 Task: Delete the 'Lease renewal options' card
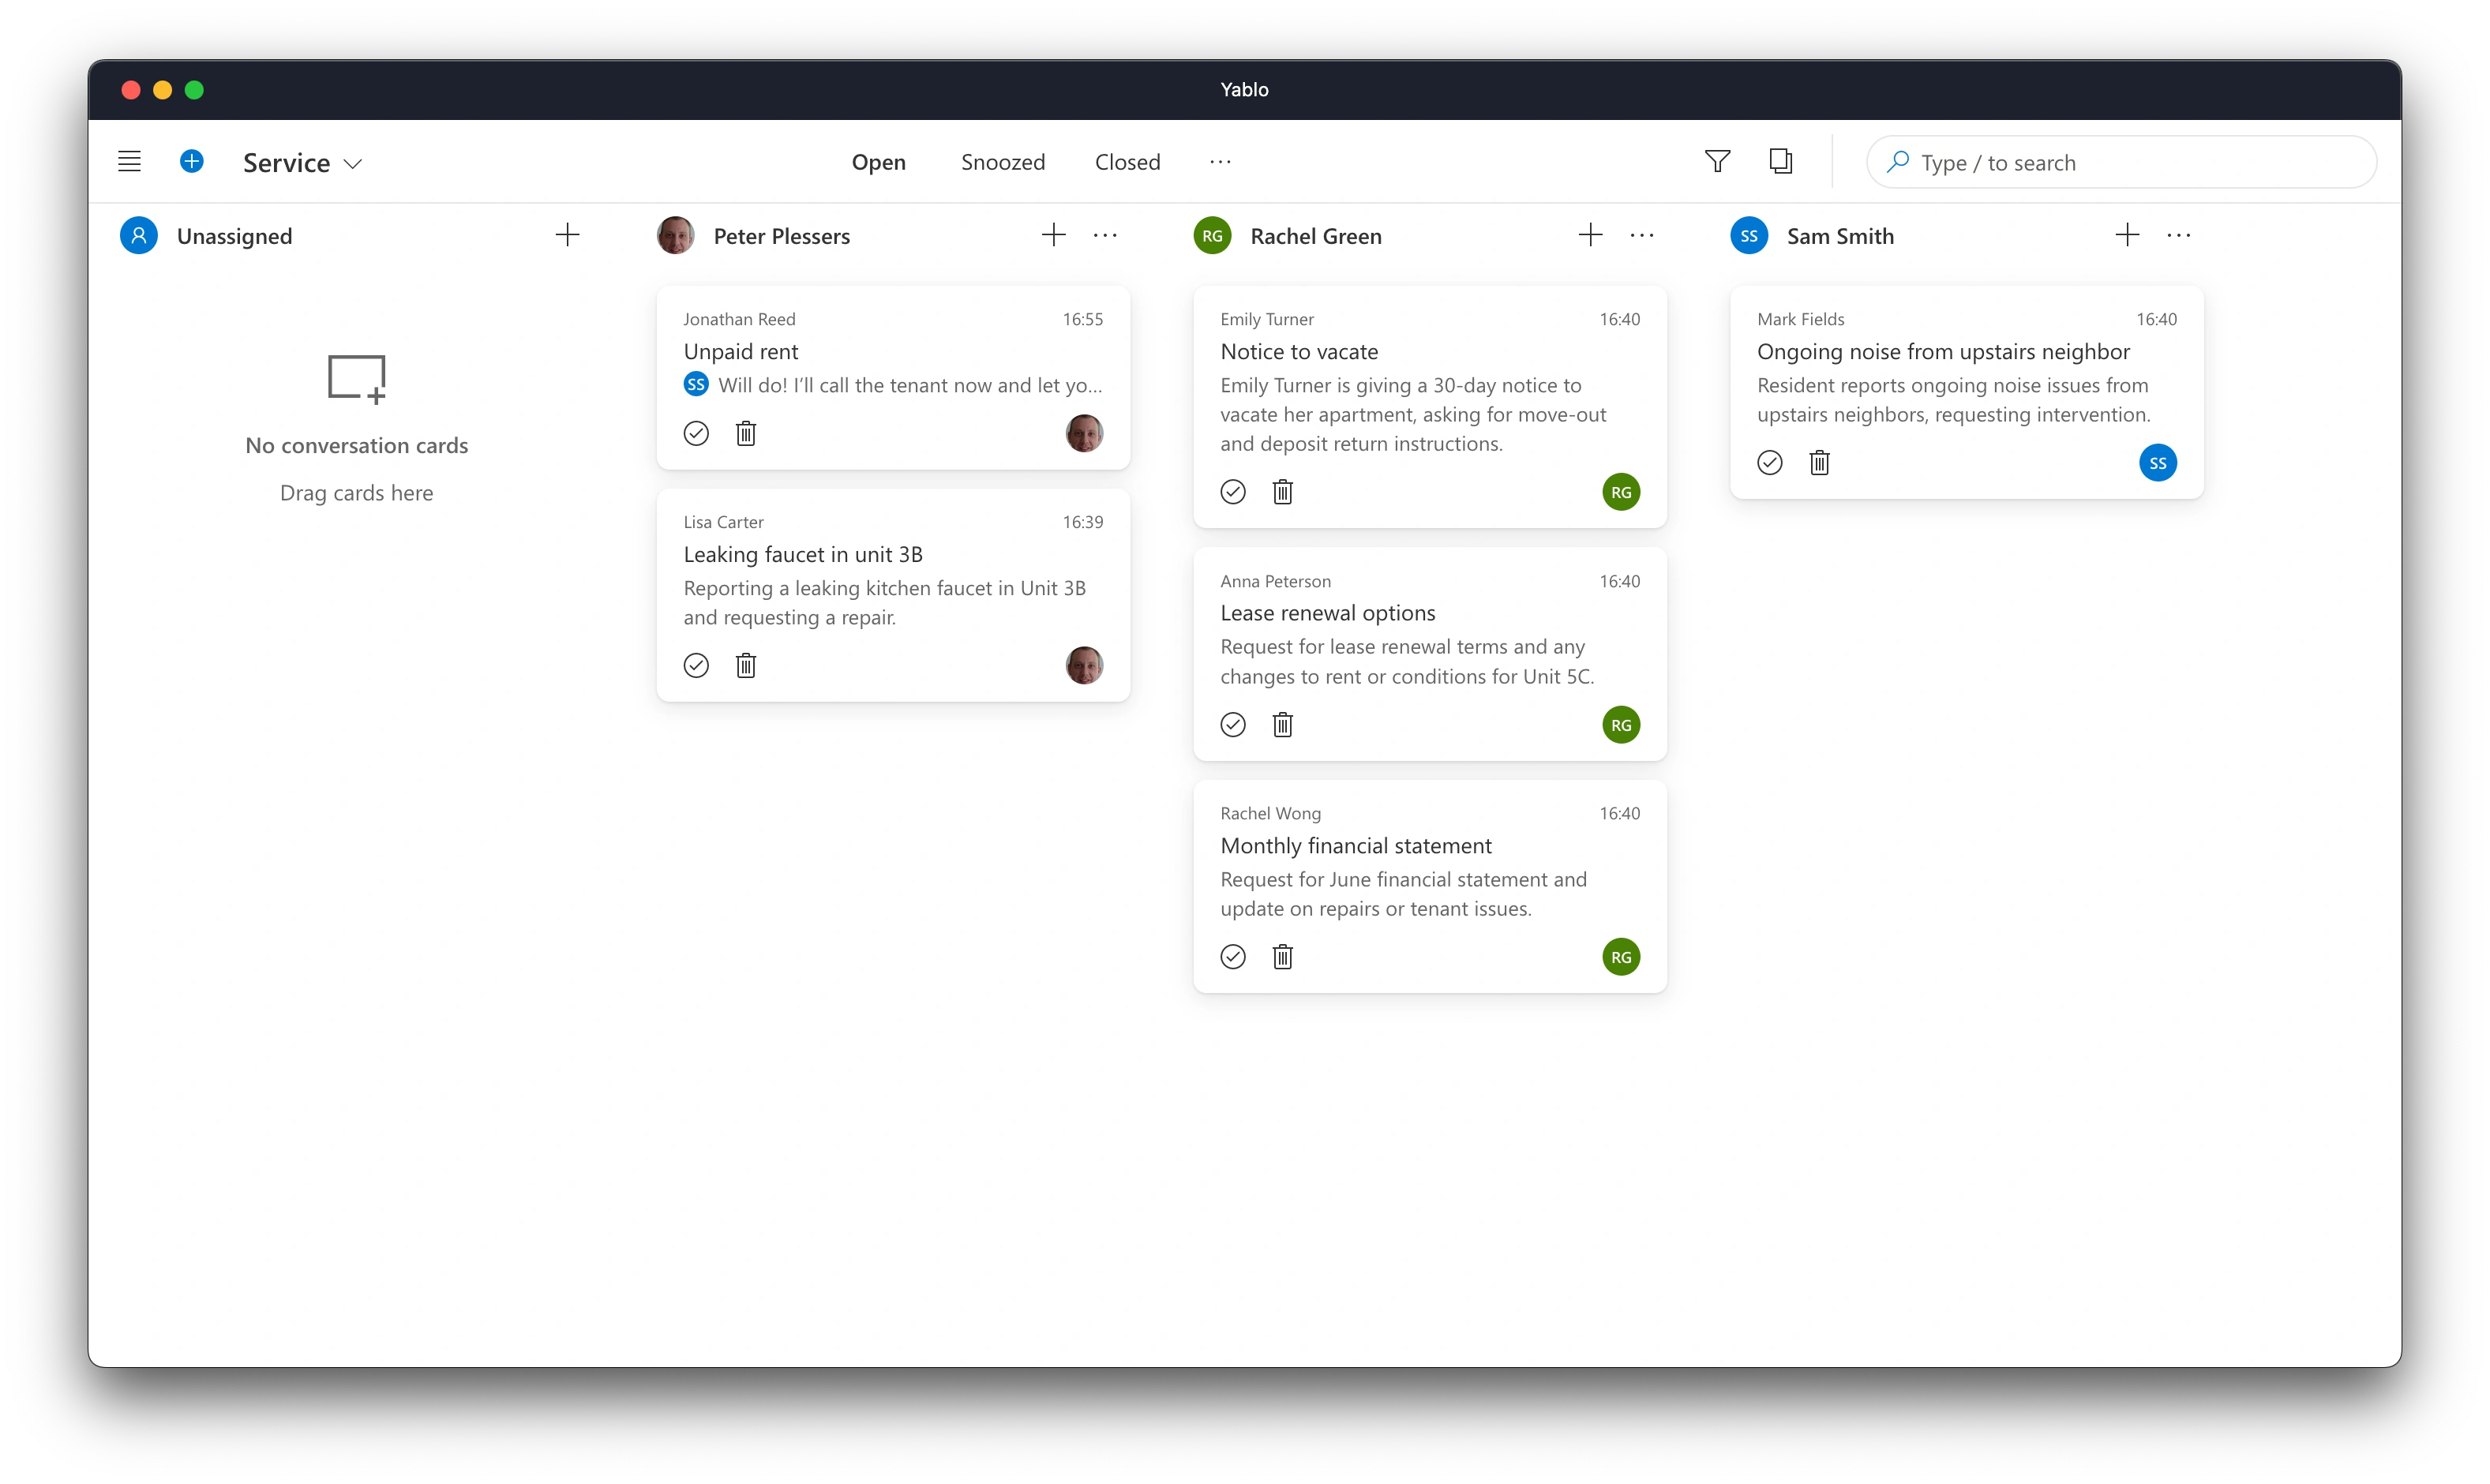point(1282,724)
